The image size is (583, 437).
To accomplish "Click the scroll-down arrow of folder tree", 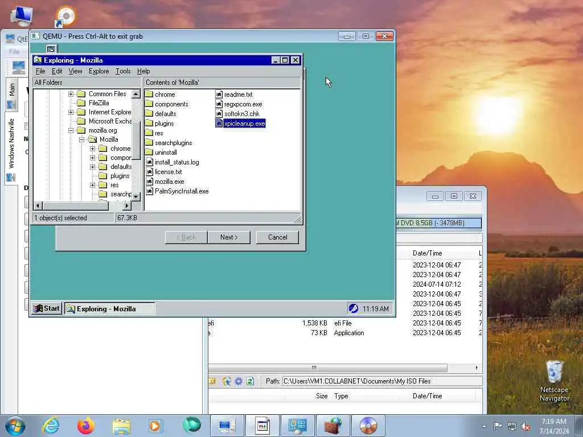I will [x=136, y=196].
